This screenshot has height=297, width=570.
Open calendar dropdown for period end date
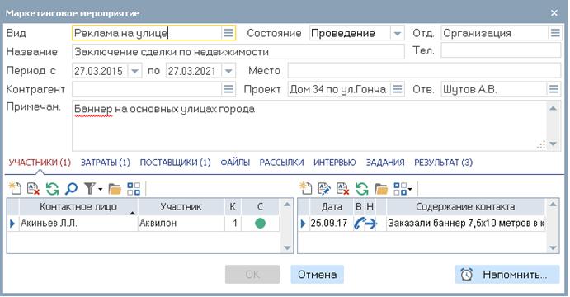click(228, 70)
